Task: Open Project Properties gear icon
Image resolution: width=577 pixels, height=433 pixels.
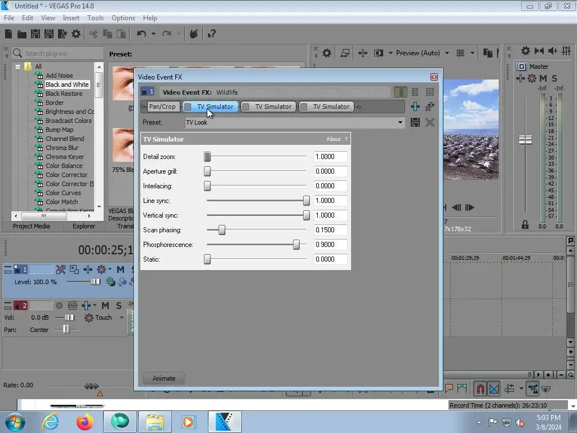Action: 76,34
